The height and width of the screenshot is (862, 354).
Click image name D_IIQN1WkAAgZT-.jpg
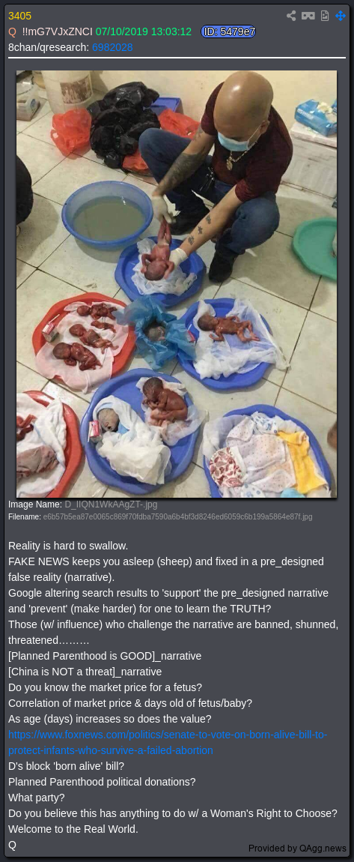pos(103,504)
